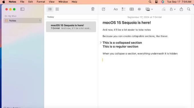Screen dimensions: 194x108
Task: Open Control Center in the menu bar
Action: [156, 2]
